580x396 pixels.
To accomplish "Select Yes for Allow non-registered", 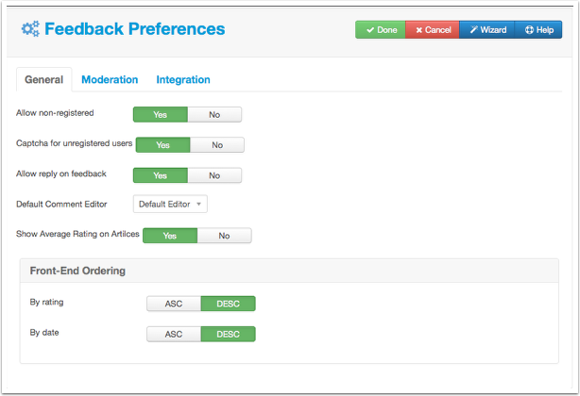I will (x=161, y=115).
